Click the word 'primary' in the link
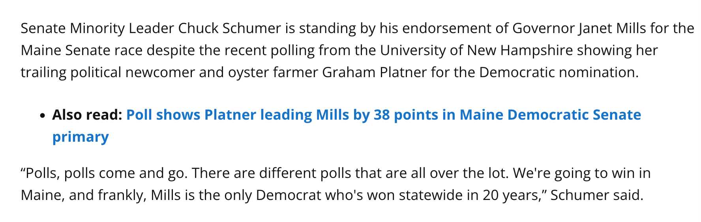The image size is (701, 222). click(x=81, y=137)
